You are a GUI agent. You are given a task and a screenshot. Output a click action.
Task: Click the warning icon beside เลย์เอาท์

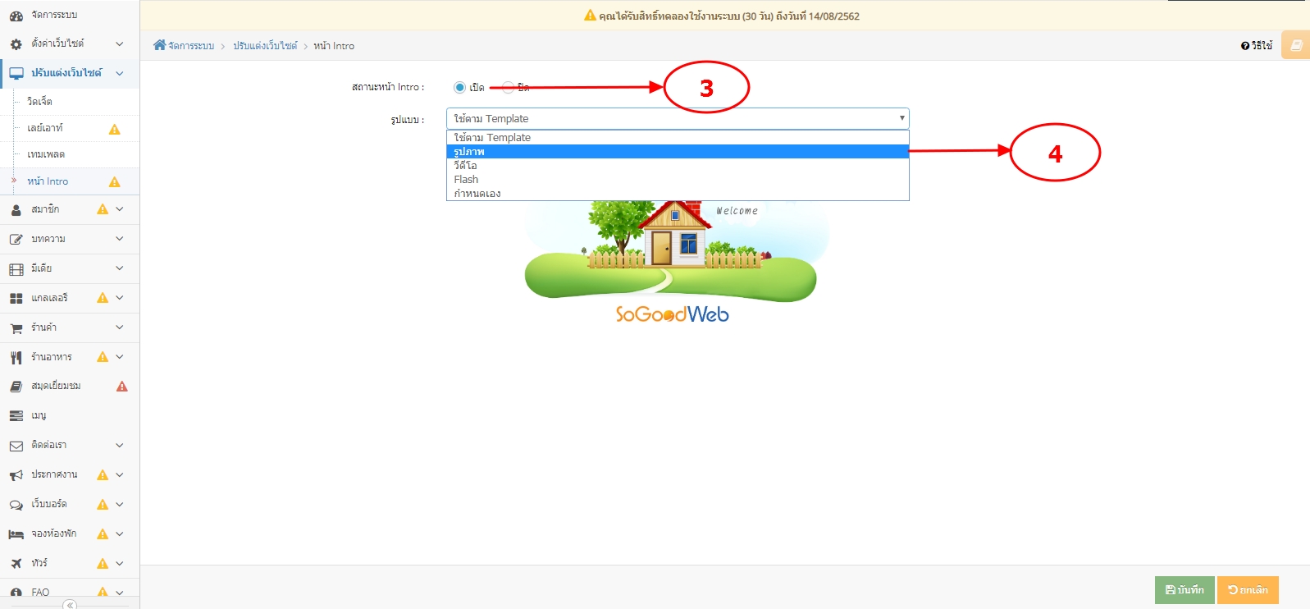[x=114, y=129]
